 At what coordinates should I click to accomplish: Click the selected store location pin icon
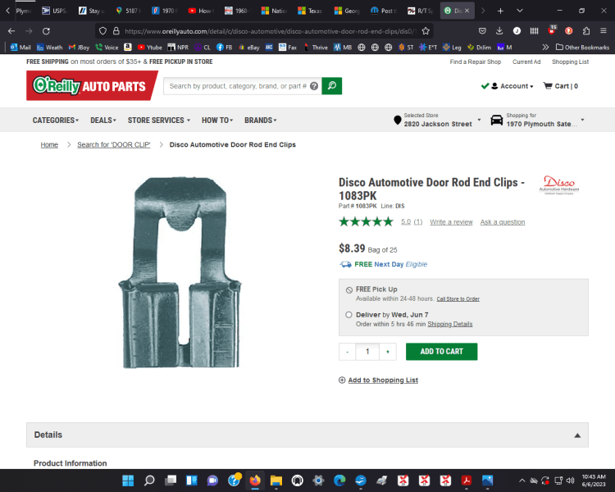[x=398, y=120]
